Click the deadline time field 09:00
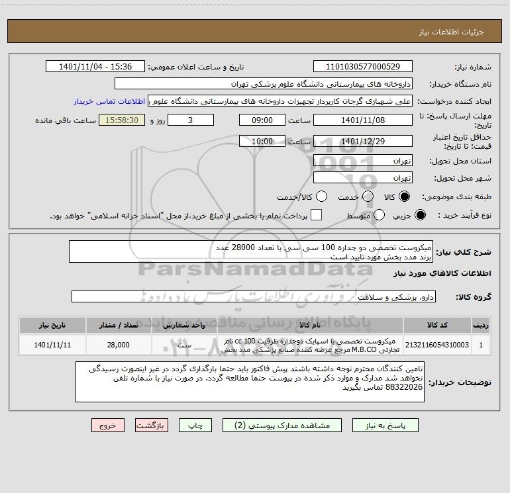510x493 pixels. tap(262, 120)
